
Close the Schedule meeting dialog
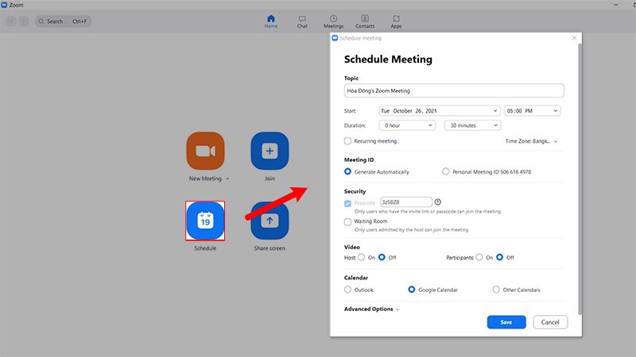click(x=574, y=38)
